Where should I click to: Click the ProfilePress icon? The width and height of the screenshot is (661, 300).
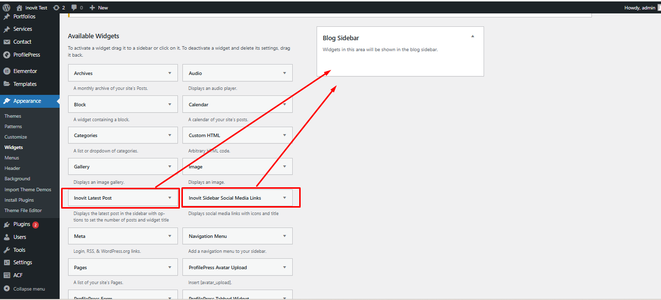click(7, 55)
